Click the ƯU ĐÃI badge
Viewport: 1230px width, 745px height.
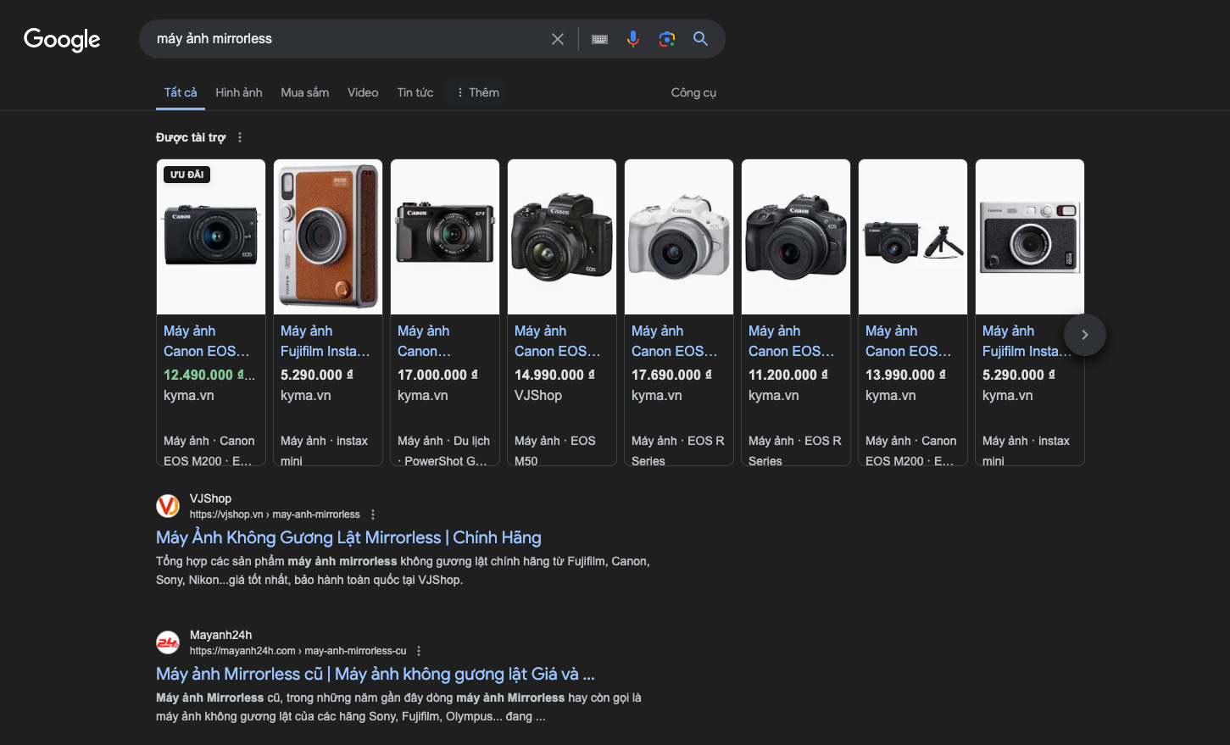[187, 175]
